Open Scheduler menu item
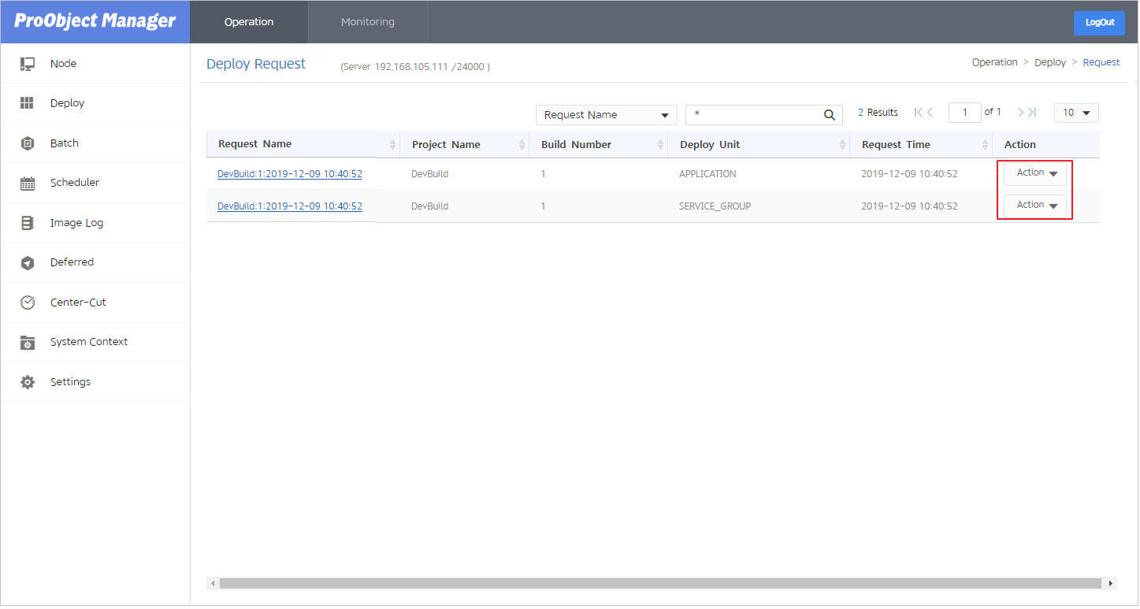1140x609 pixels. coord(95,183)
